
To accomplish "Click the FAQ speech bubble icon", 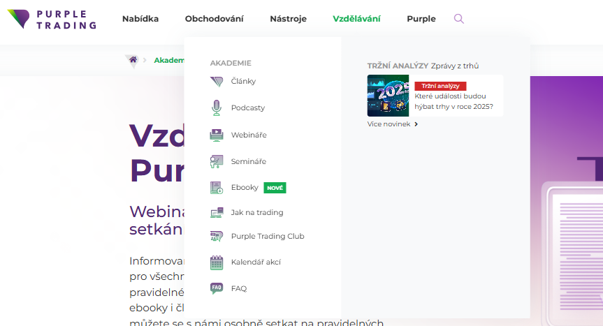I will click(x=217, y=288).
